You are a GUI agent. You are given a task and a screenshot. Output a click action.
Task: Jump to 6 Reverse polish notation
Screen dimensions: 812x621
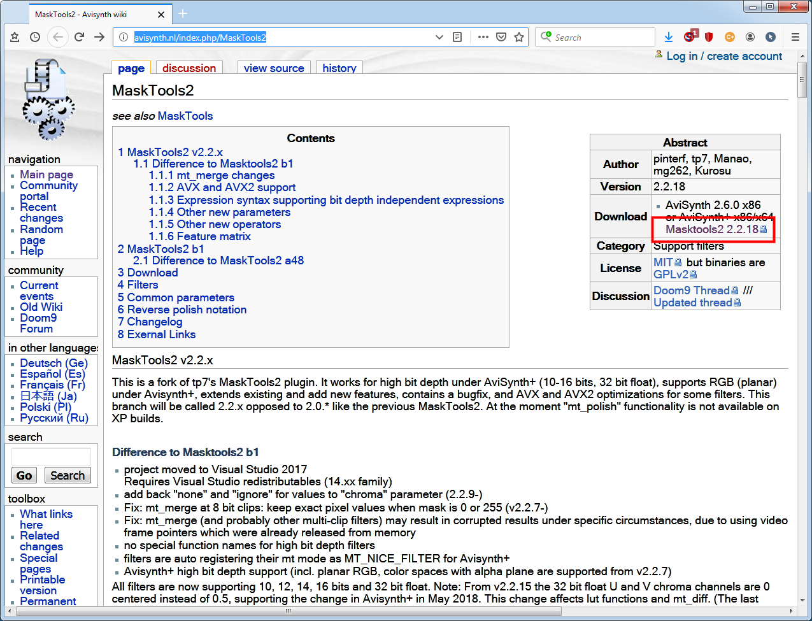tap(182, 310)
